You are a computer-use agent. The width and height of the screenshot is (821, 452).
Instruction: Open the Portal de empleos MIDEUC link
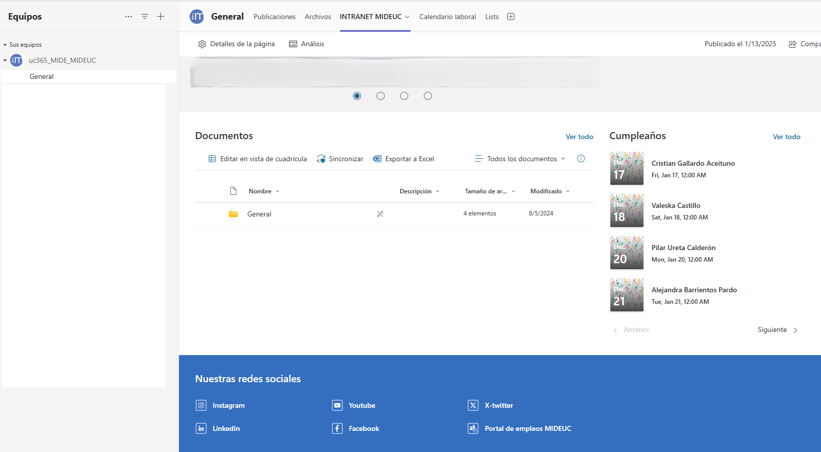[x=528, y=428]
